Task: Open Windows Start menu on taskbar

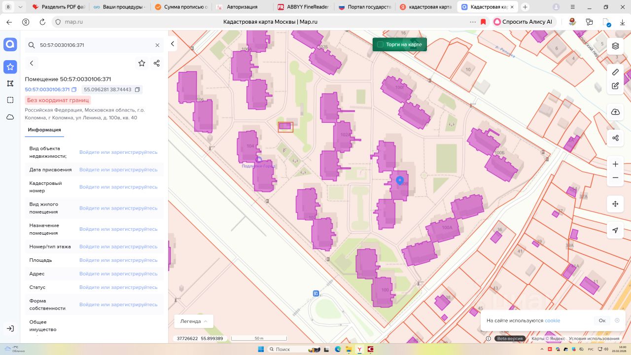Action: [x=260, y=349]
